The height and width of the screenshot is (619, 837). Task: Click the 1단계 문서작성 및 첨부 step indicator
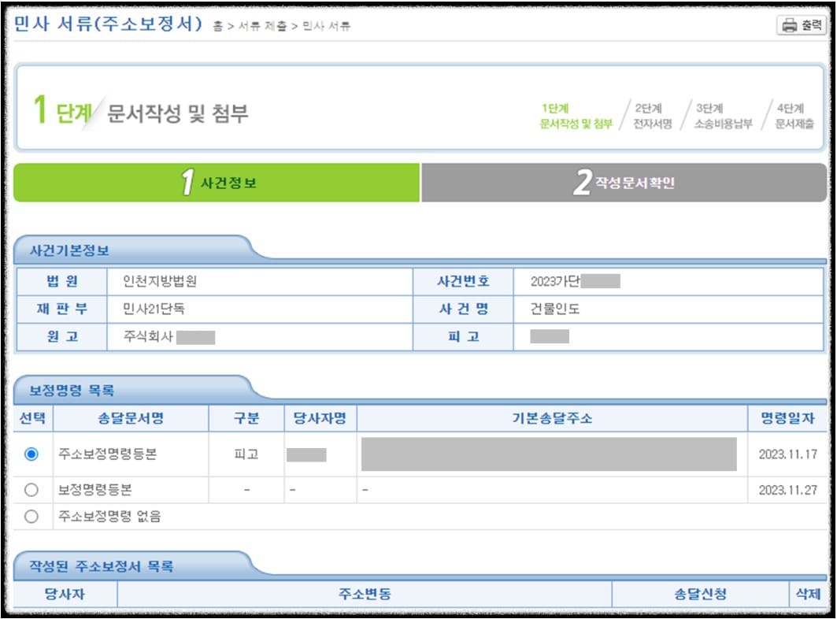[x=576, y=116]
